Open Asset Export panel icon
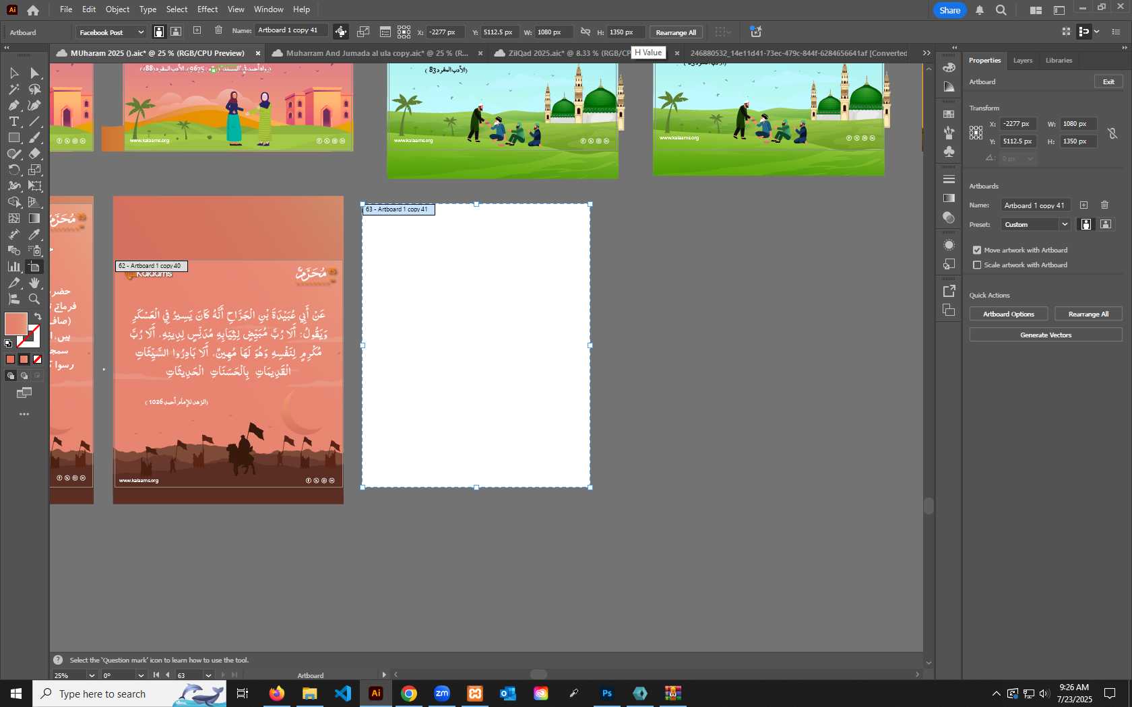The image size is (1132, 707). (949, 291)
